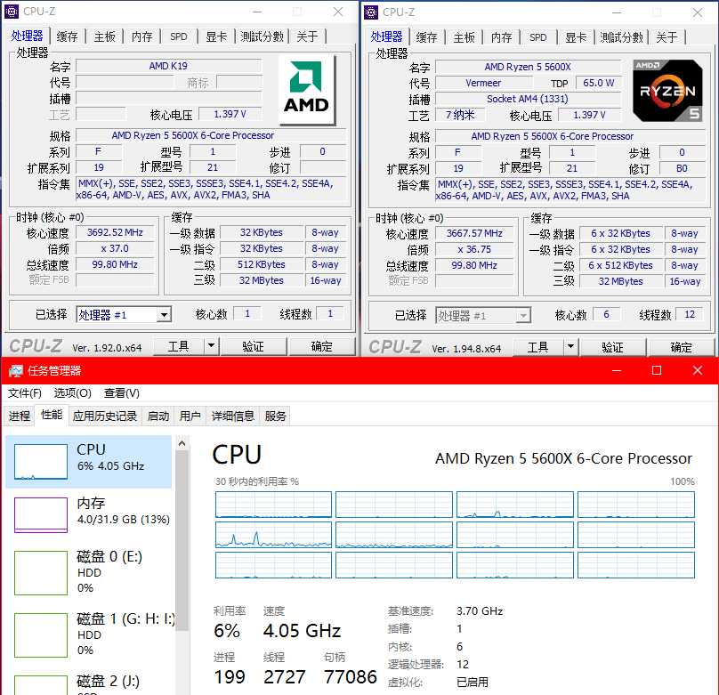The image size is (719, 695).
Task: Click the 工具 button in right CPU-Z window
Action: coord(538,347)
